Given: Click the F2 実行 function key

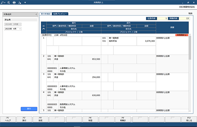Looking at the screenshot, I should pos(24,119).
